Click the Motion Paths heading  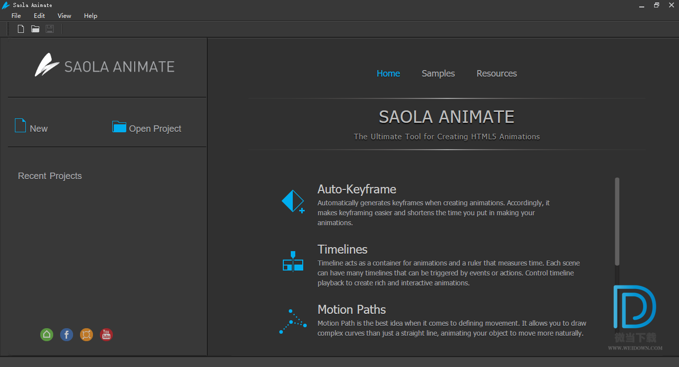click(x=352, y=310)
